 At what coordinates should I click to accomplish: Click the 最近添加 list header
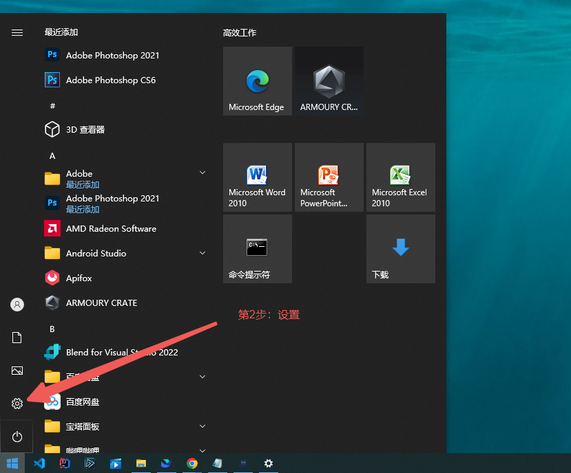(61, 32)
